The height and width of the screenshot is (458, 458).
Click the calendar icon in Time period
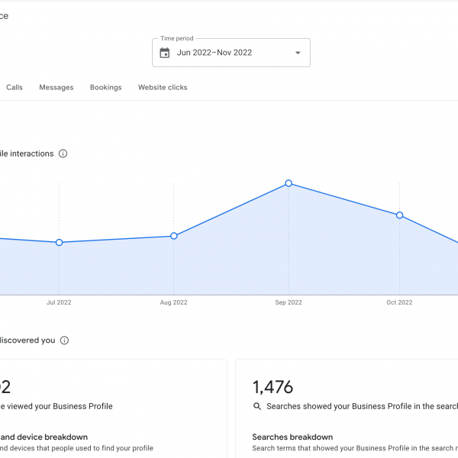164,53
